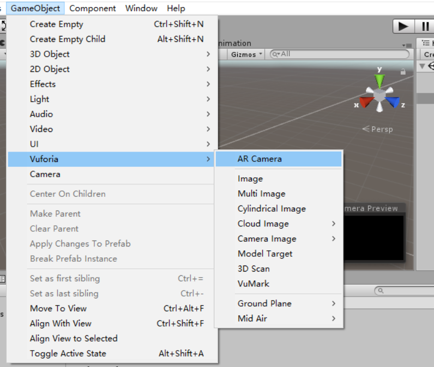Expand the Mid Air submenu

[x=279, y=318]
